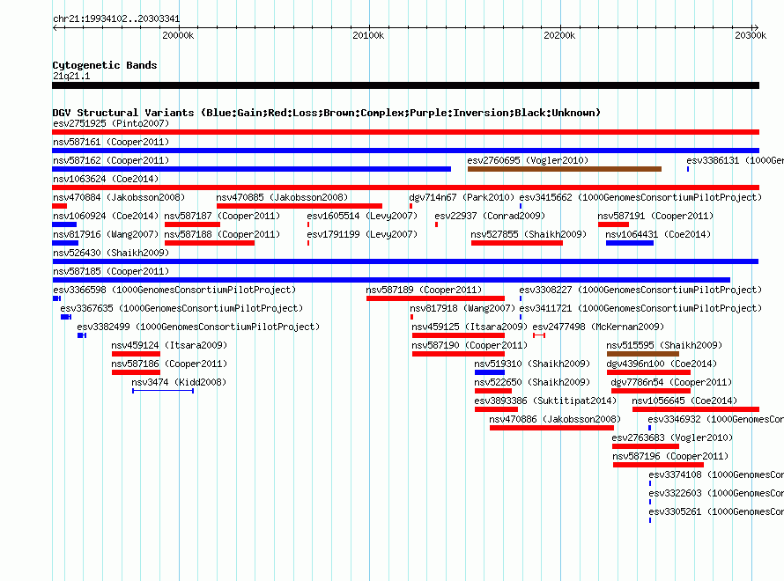Click the esv3374108 variant label
Viewport: 784px width, 581px height.
pyautogui.click(x=716, y=474)
